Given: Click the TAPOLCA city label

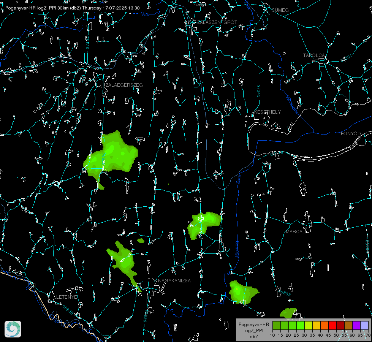Looking at the screenshot, I should (x=314, y=55).
